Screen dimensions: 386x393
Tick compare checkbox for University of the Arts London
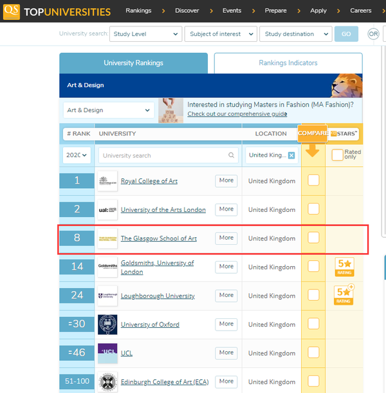(x=313, y=209)
